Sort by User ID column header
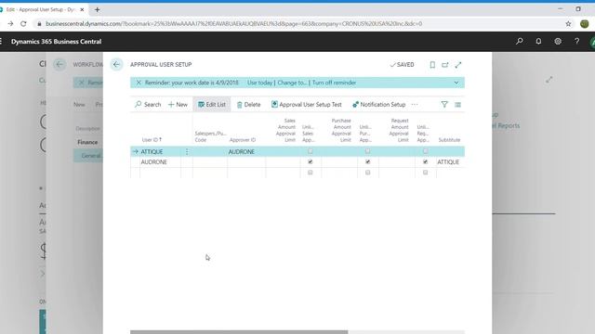The width and height of the screenshot is (595, 334). pyautogui.click(x=152, y=140)
